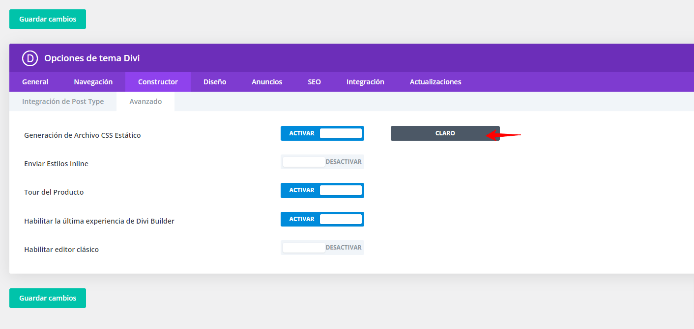Open the Actualizaciones tab
Viewport: 694px width, 329px height.
pos(435,82)
